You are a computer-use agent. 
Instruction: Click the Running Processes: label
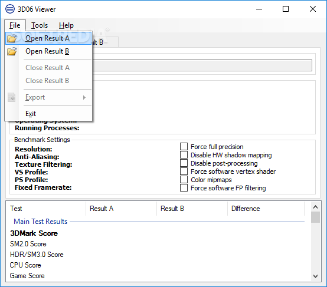click(47, 128)
